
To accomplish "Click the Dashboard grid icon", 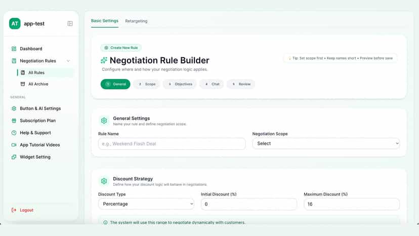I will pos(14,49).
